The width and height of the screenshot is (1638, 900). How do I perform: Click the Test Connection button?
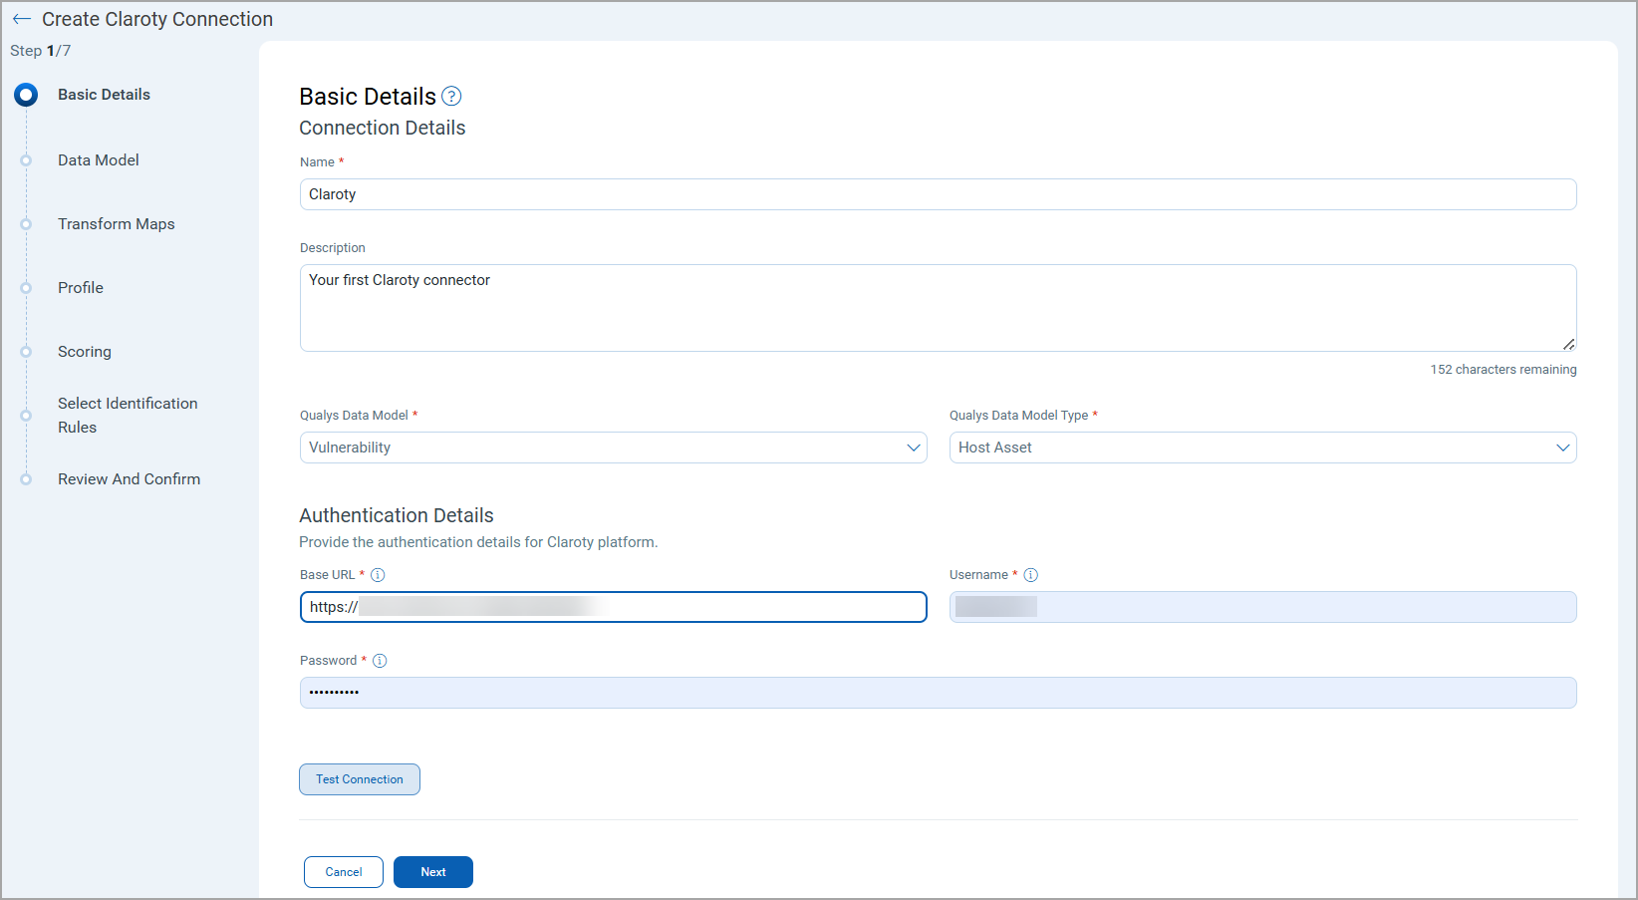[x=360, y=779]
